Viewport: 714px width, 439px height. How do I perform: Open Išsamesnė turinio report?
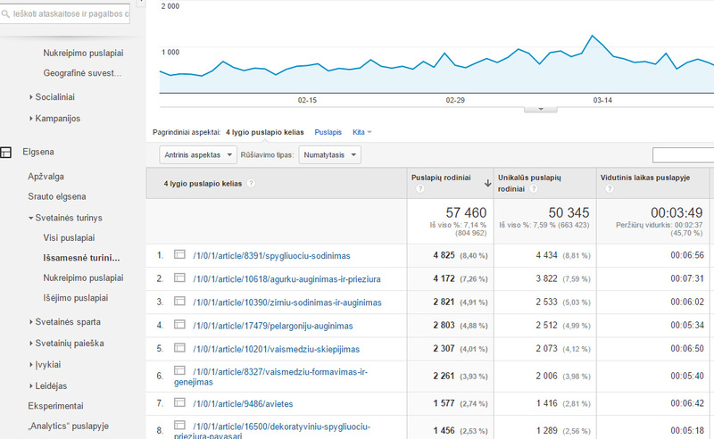point(81,258)
